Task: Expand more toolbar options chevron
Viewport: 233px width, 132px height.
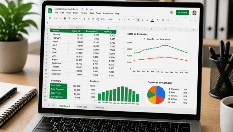Action: (190, 21)
